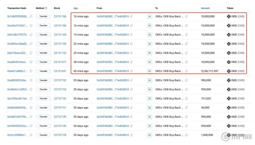This screenshot has height=145, width=255.
Task: Copy From address in first row
Action: point(131,16)
